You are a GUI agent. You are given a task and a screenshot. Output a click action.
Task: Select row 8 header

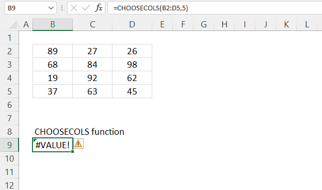[x=9, y=132]
